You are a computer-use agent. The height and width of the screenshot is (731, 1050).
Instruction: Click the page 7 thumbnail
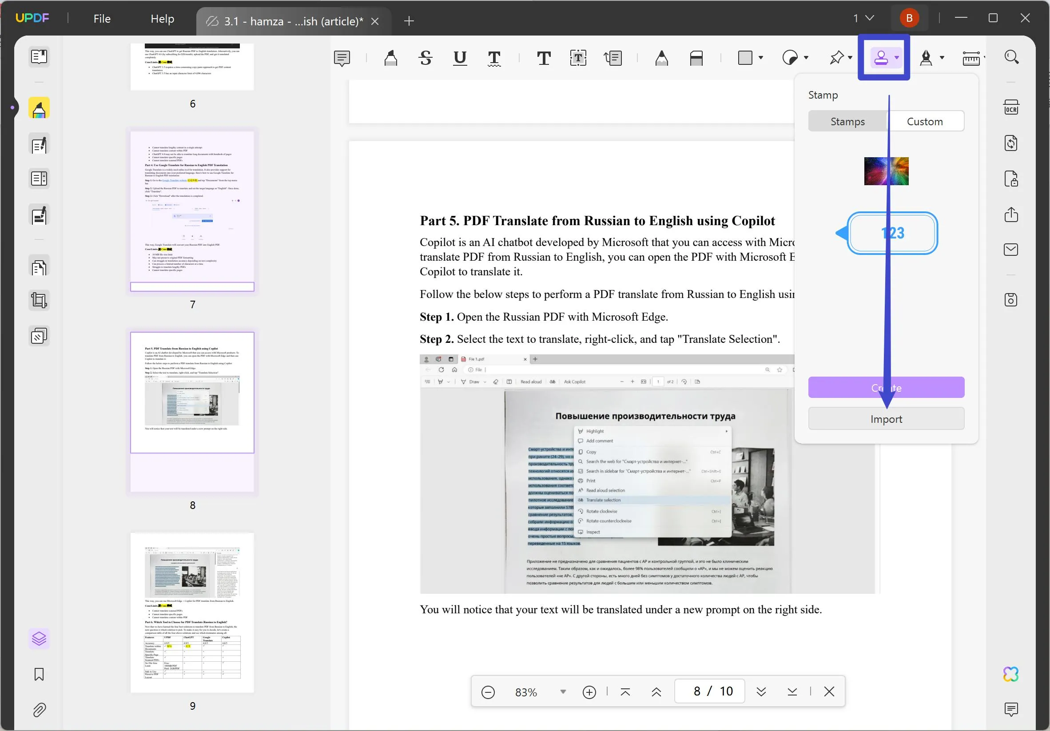[192, 211]
